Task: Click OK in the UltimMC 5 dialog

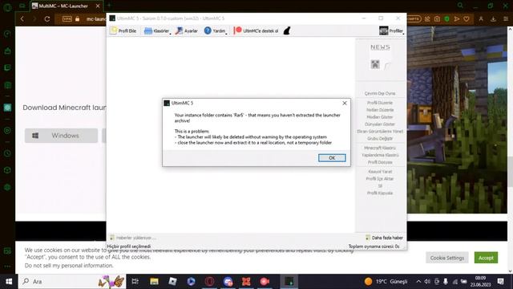Action: (x=332, y=158)
